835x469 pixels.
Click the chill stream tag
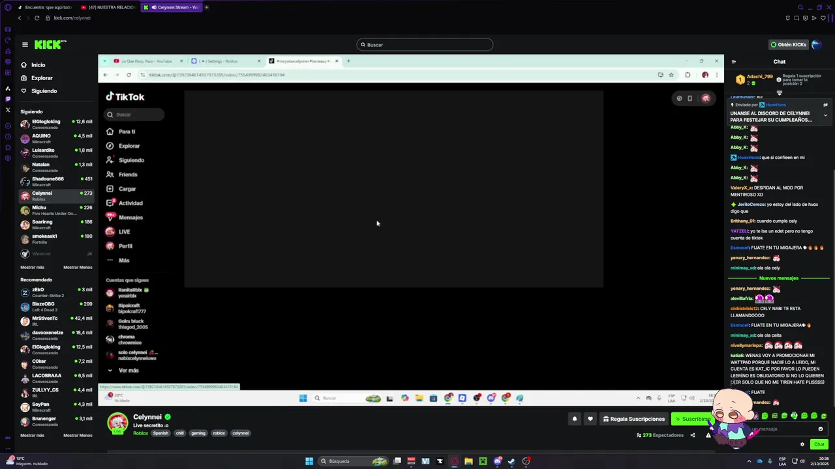179,433
